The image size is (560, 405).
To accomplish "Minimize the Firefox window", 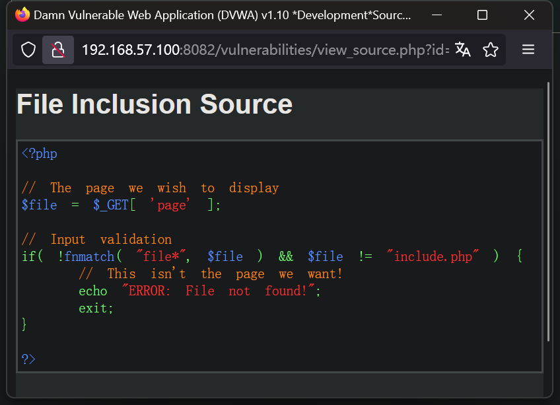I will tap(437, 15).
